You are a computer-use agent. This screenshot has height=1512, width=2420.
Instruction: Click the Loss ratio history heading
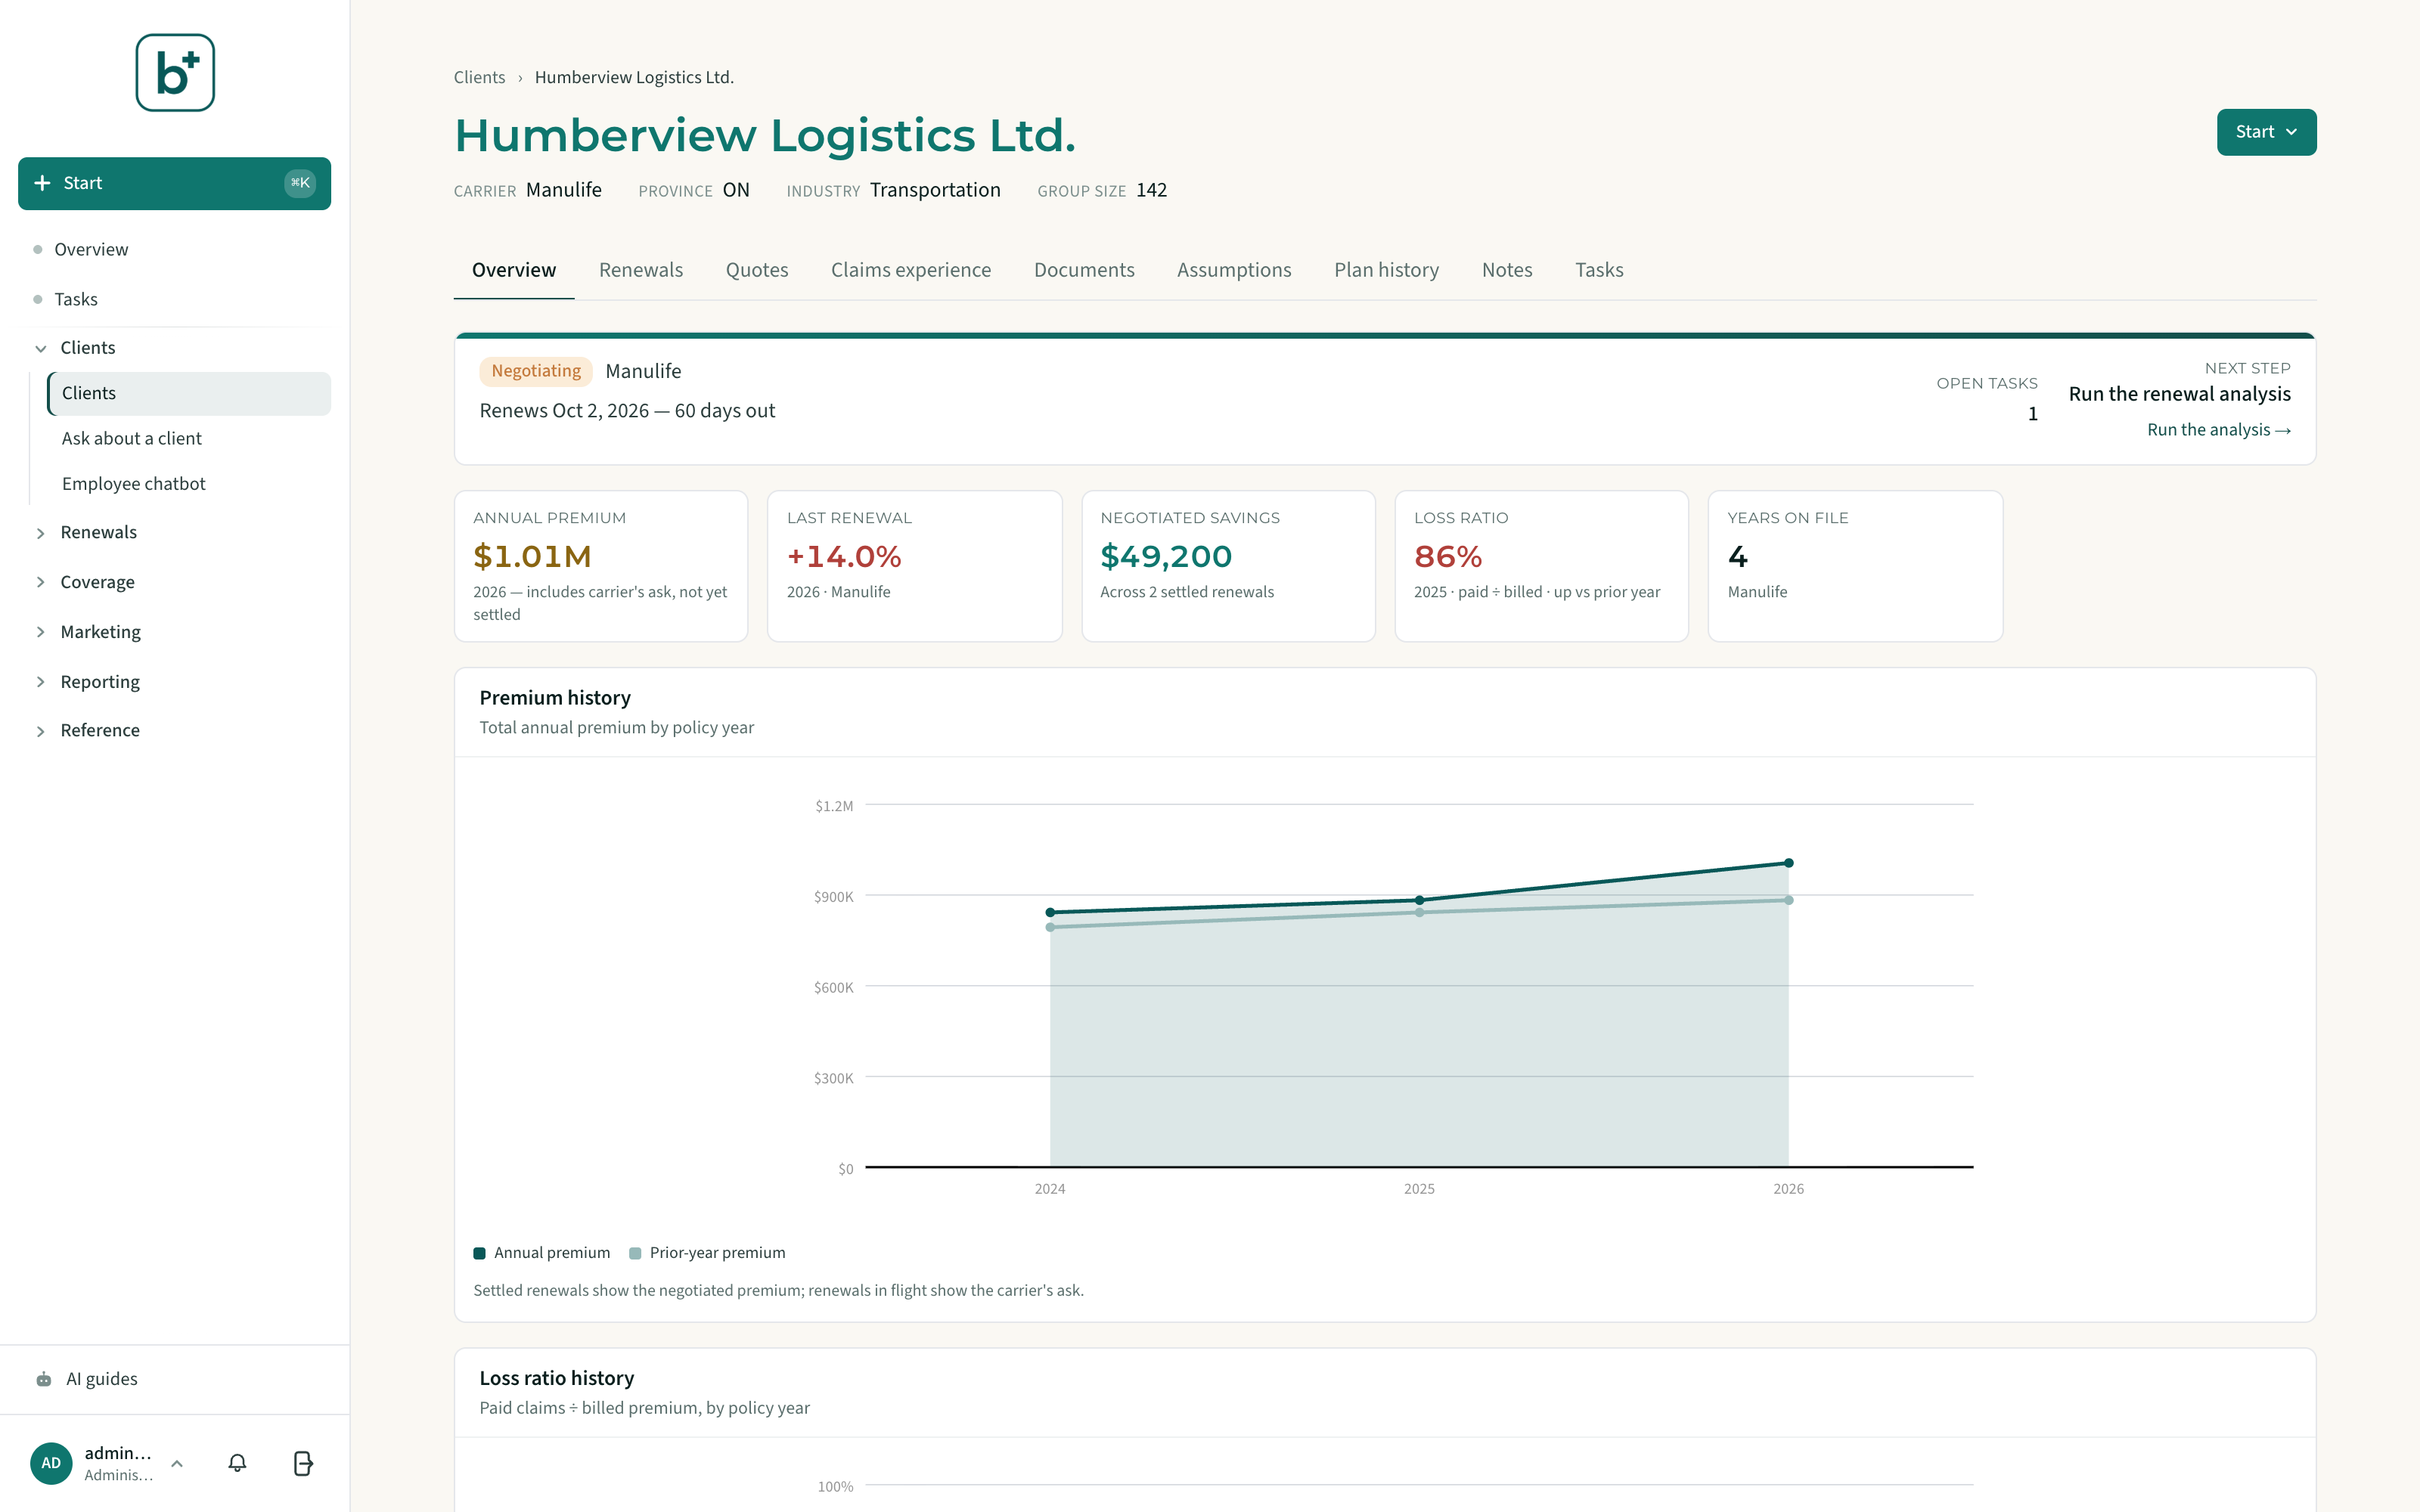click(557, 1378)
